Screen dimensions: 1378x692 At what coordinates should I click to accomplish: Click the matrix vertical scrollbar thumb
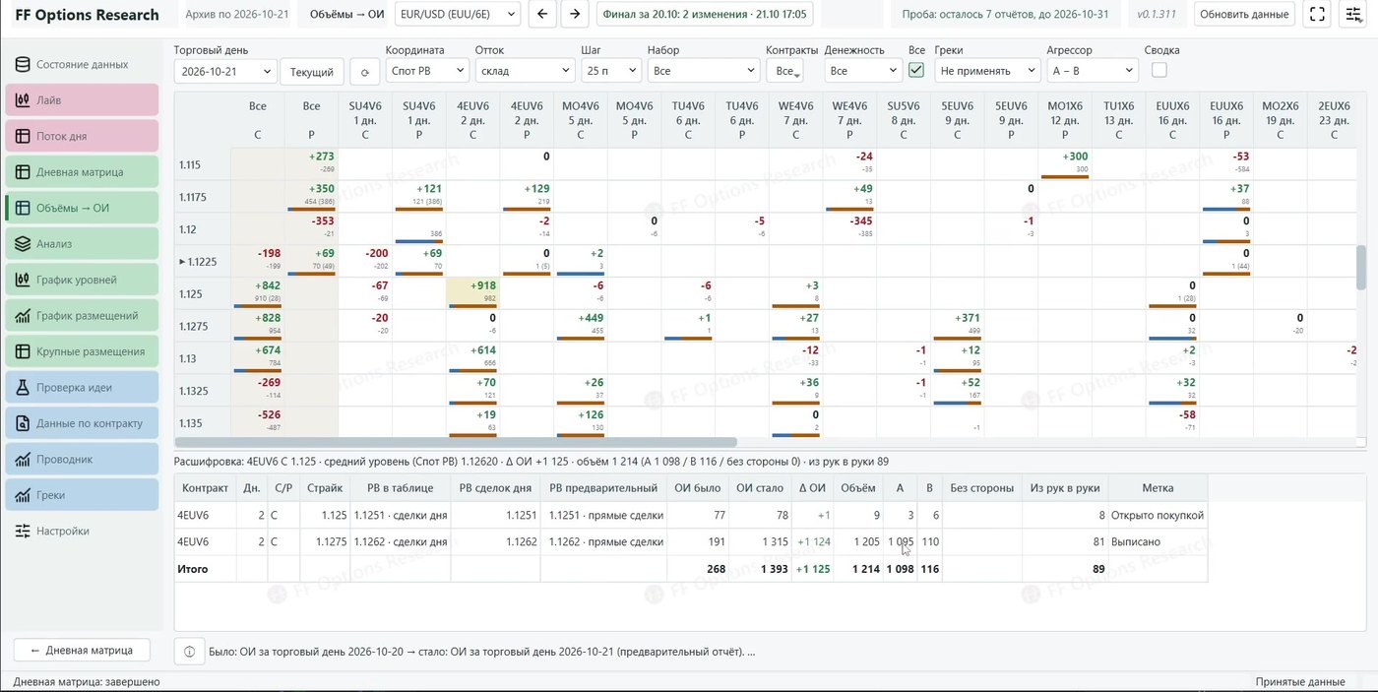pyautogui.click(x=1361, y=269)
